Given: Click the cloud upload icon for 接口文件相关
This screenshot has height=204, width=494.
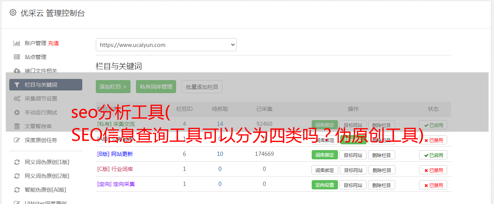Looking at the screenshot, I should [x=17, y=71].
